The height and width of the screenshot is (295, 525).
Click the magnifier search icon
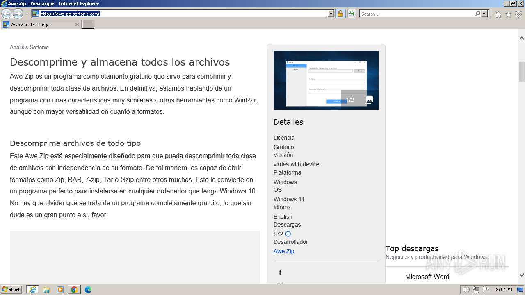pyautogui.click(x=477, y=14)
